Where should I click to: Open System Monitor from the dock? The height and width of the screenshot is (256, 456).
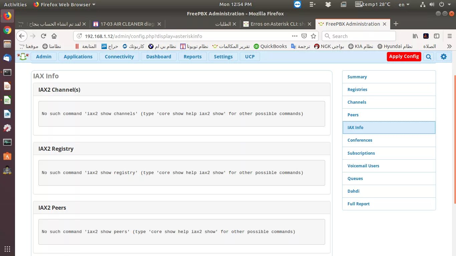click(x=7, y=142)
